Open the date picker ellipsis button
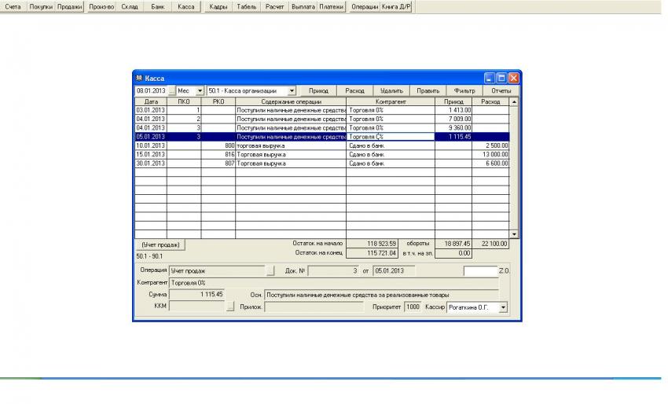668x404 pixels. [x=171, y=91]
